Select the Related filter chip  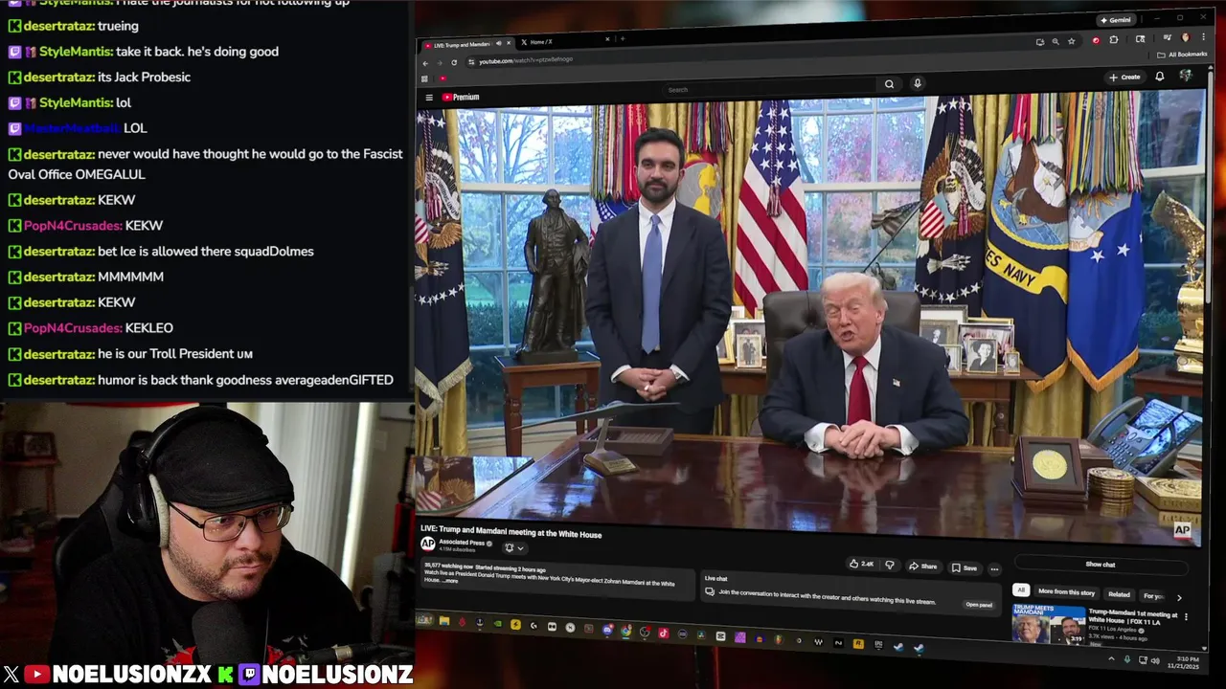1119,594
